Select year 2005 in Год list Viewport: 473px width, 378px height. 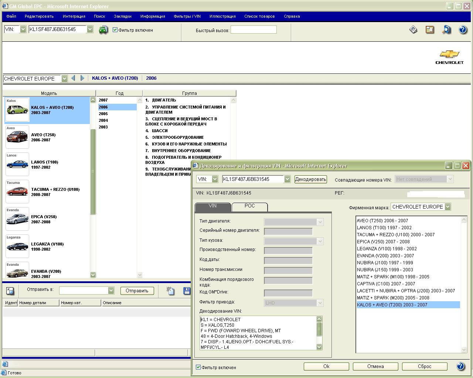117,114
